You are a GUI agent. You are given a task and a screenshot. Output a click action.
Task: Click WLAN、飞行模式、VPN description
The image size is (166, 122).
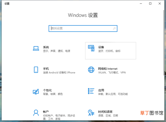[x=112, y=73]
